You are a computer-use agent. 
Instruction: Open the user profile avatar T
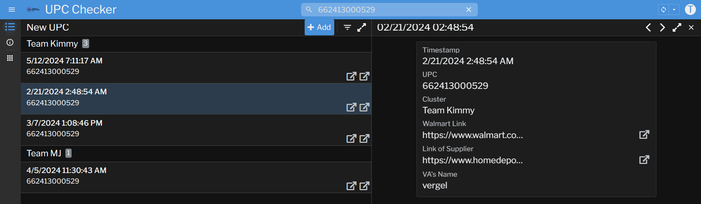(x=690, y=9)
